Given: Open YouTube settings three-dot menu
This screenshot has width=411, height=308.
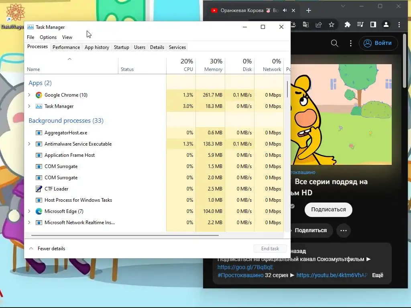Looking at the screenshot, I should tap(351, 43).
